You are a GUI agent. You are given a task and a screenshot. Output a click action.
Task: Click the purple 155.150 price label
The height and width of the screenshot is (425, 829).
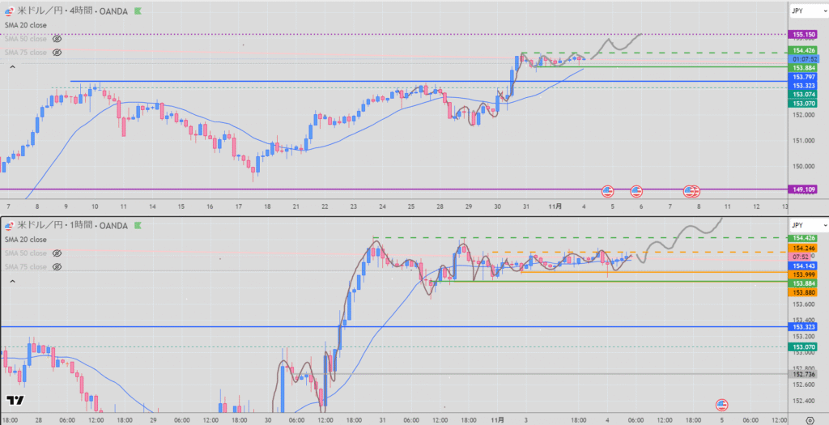(x=806, y=36)
